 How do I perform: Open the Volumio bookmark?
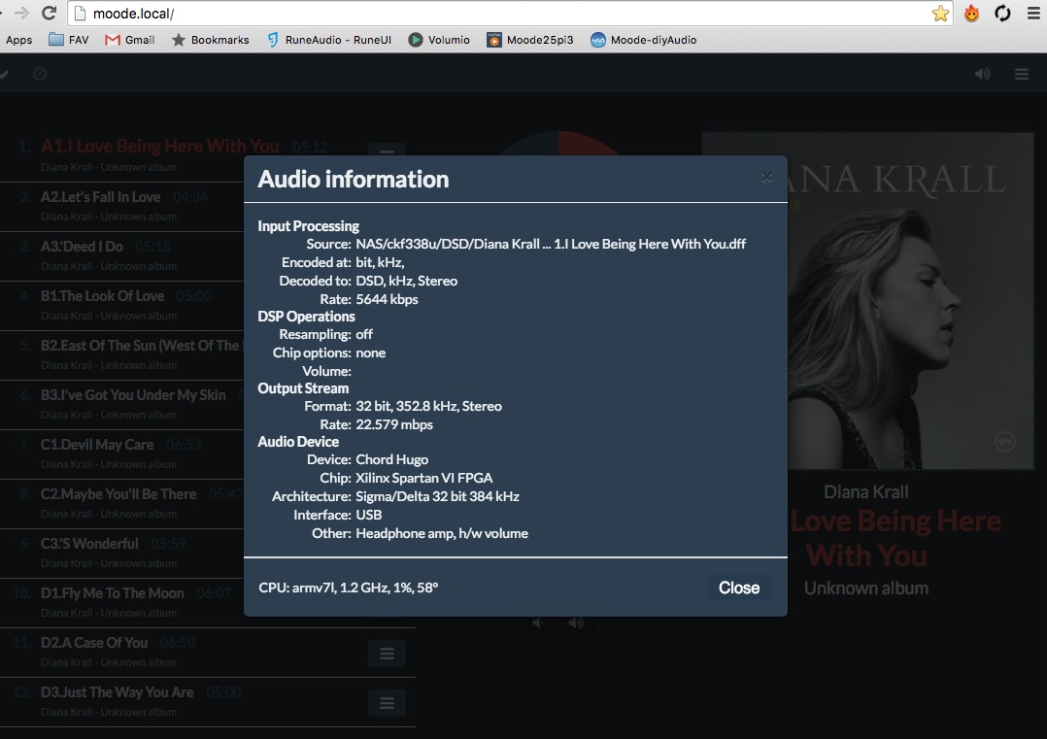(439, 40)
